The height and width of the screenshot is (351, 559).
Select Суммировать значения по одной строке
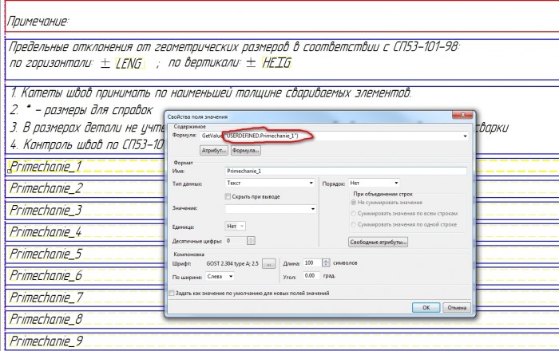(x=353, y=224)
